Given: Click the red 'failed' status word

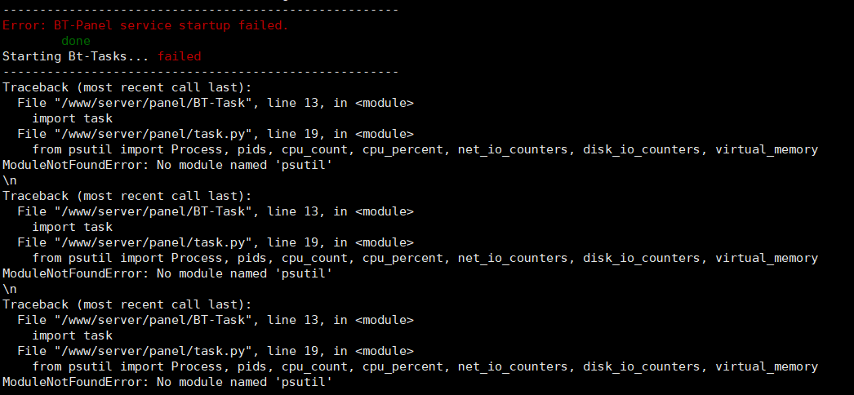Looking at the screenshot, I should 179,56.
